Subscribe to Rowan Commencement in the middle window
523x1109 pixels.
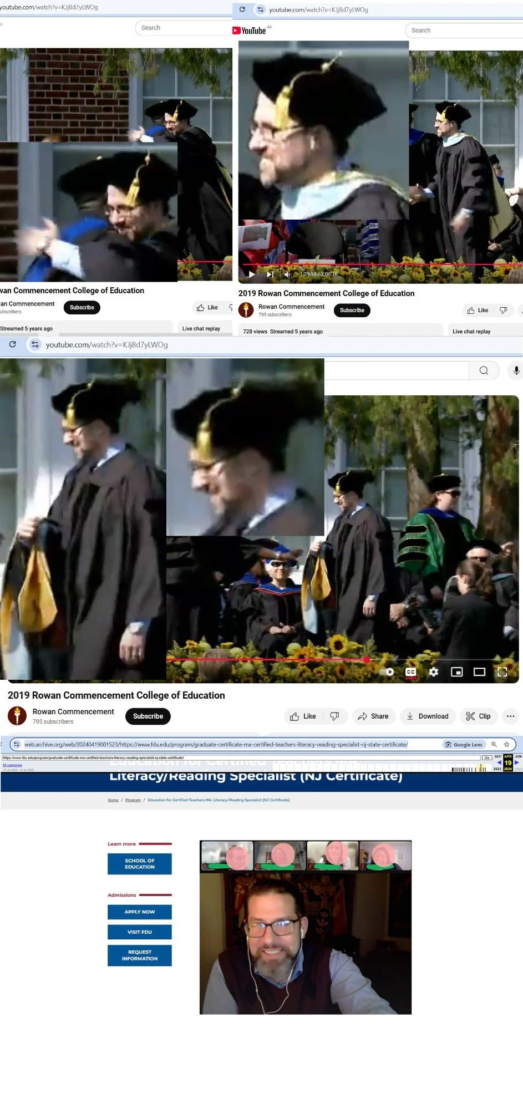point(148,716)
